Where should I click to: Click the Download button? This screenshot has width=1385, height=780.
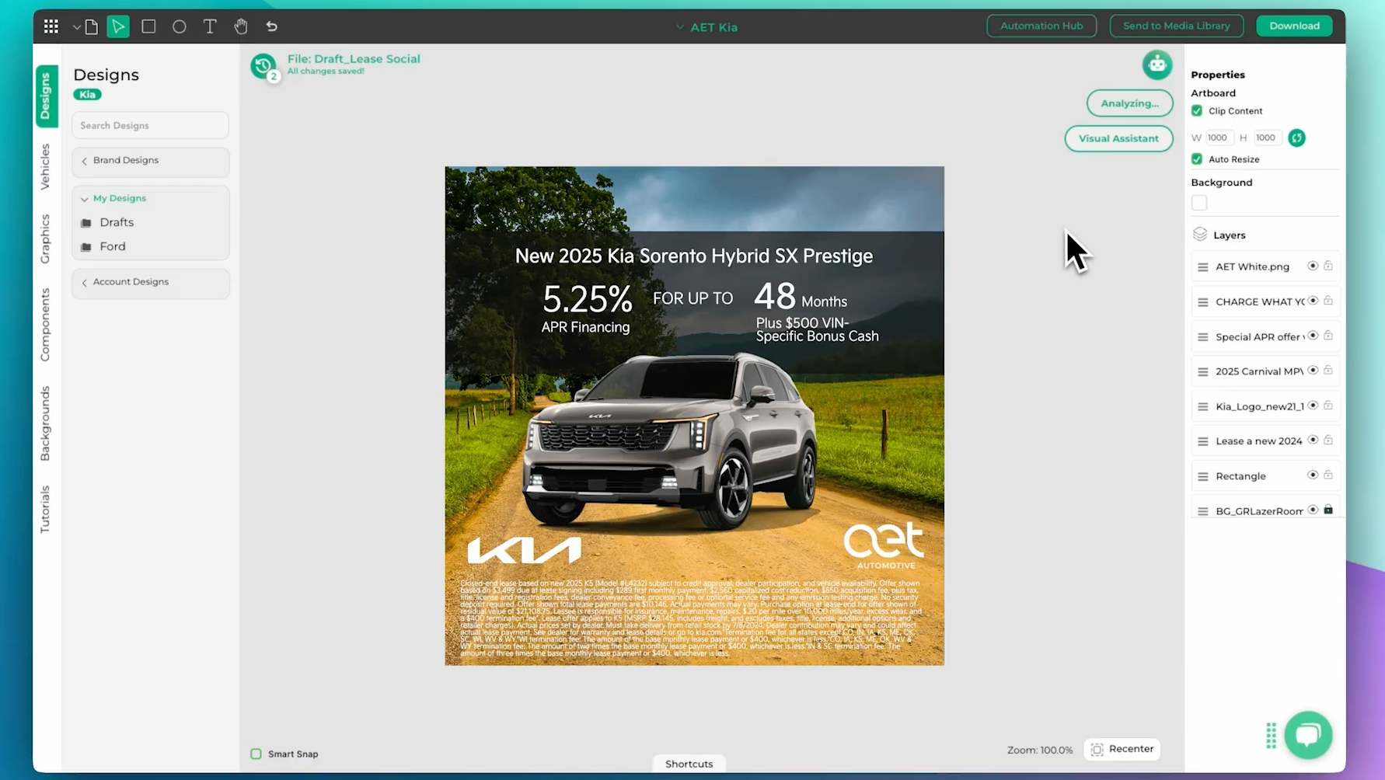[x=1295, y=26]
